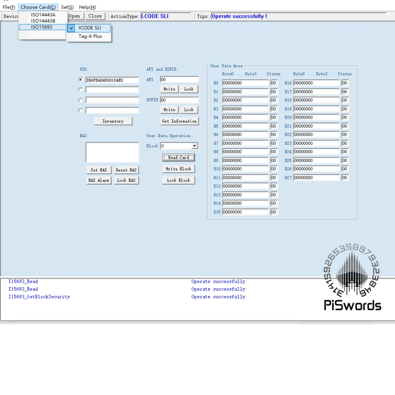Click the Get Information button
Screen dimensions: 395x395
pyautogui.click(x=179, y=121)
